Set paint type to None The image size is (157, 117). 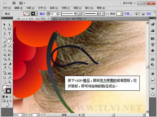point(10,97)
